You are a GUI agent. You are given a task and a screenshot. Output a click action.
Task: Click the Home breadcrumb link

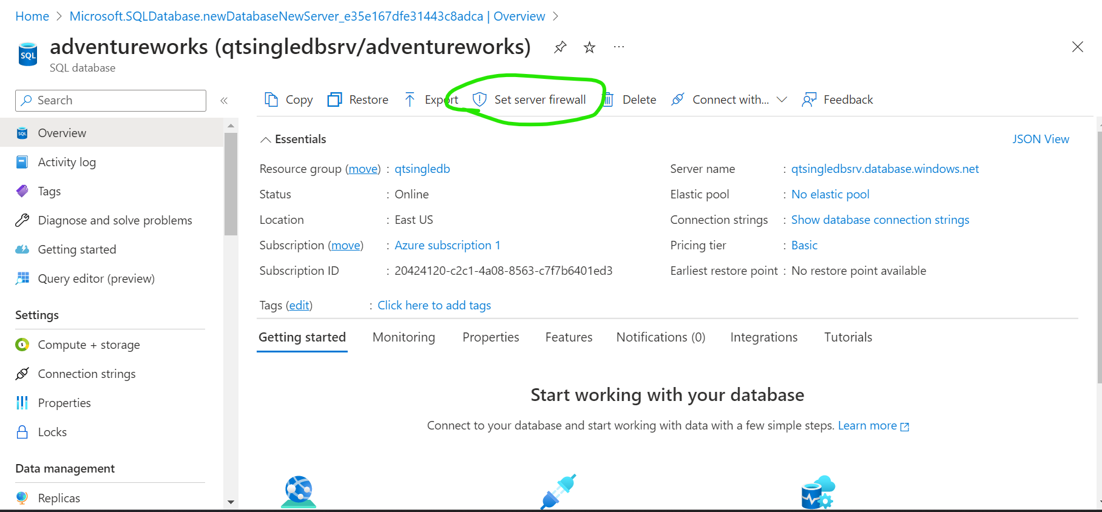[32, 16]
